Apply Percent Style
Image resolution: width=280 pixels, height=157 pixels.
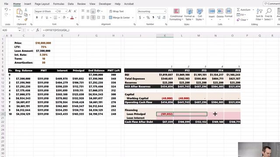tap(148, 17)
